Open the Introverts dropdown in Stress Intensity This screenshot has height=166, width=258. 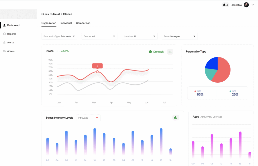click(88, 118)
